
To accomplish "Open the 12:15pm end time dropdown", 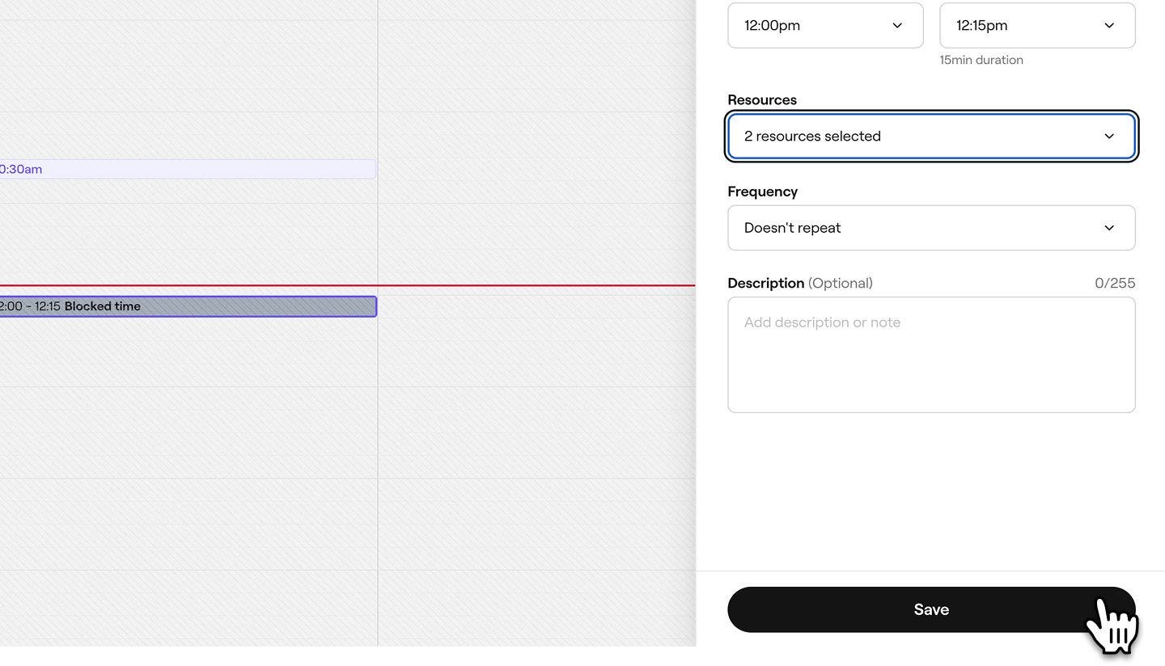I will click(1037, 25).
